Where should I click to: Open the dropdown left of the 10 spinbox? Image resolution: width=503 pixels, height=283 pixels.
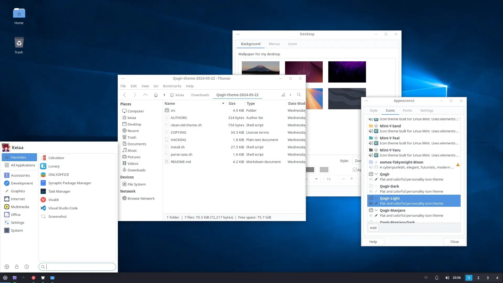316,179
